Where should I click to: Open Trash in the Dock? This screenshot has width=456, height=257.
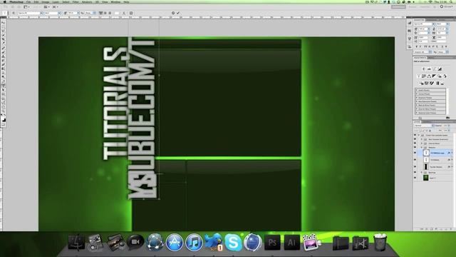click(x=380, y=242)
